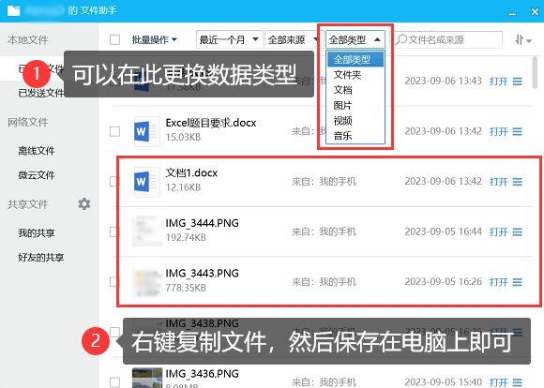Viewport: 544px width, 388px height.
Task: Click the Word icon of Excel题目要求.docx
Action: (146, 131)
